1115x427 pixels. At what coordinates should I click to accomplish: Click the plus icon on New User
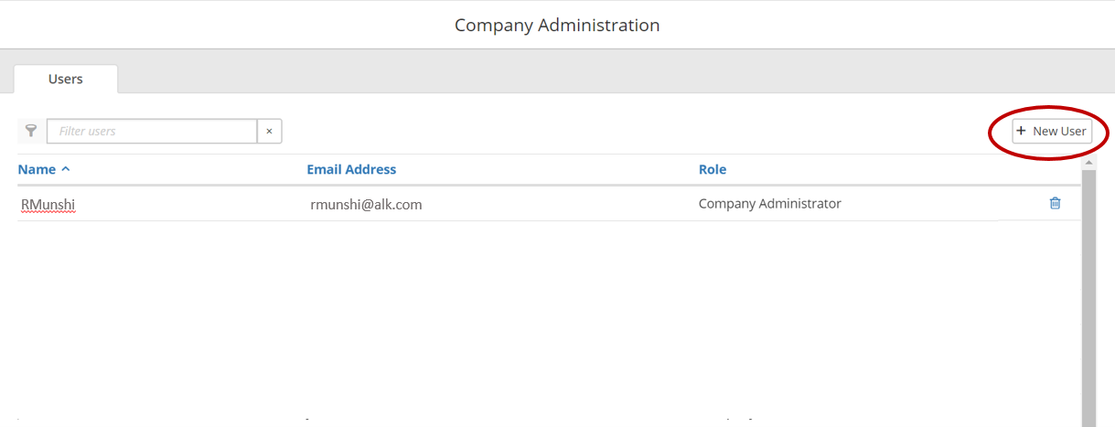pyautogui.click(x=1022, y=131)
